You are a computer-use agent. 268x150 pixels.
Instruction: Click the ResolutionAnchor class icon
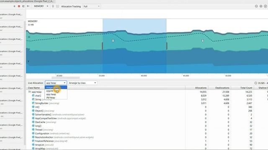pyautogui.click(x=33, y=137)
